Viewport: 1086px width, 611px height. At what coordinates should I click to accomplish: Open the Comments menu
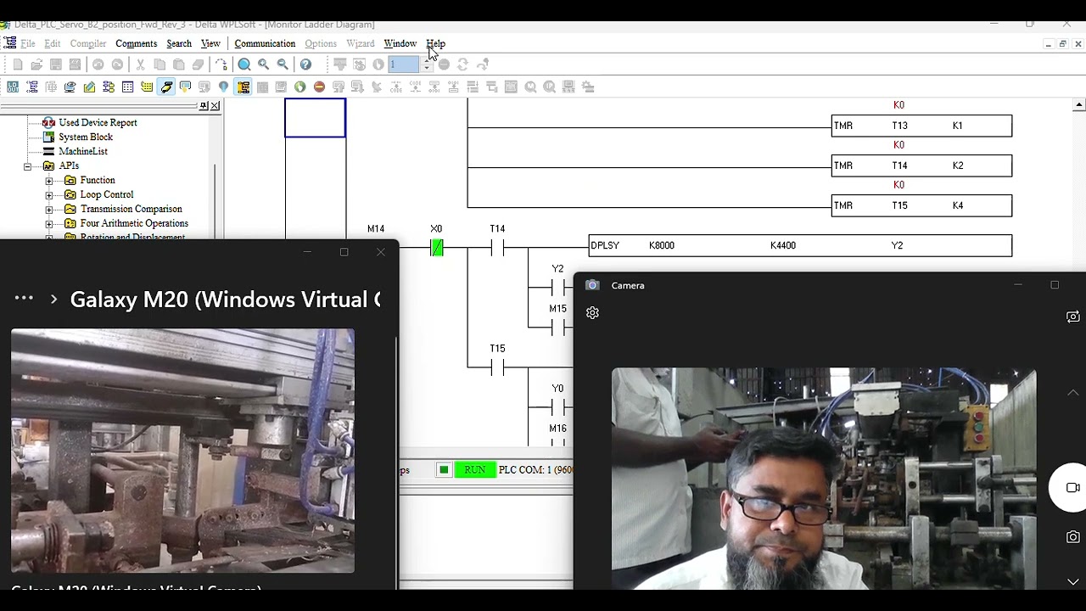coord(136,43)
